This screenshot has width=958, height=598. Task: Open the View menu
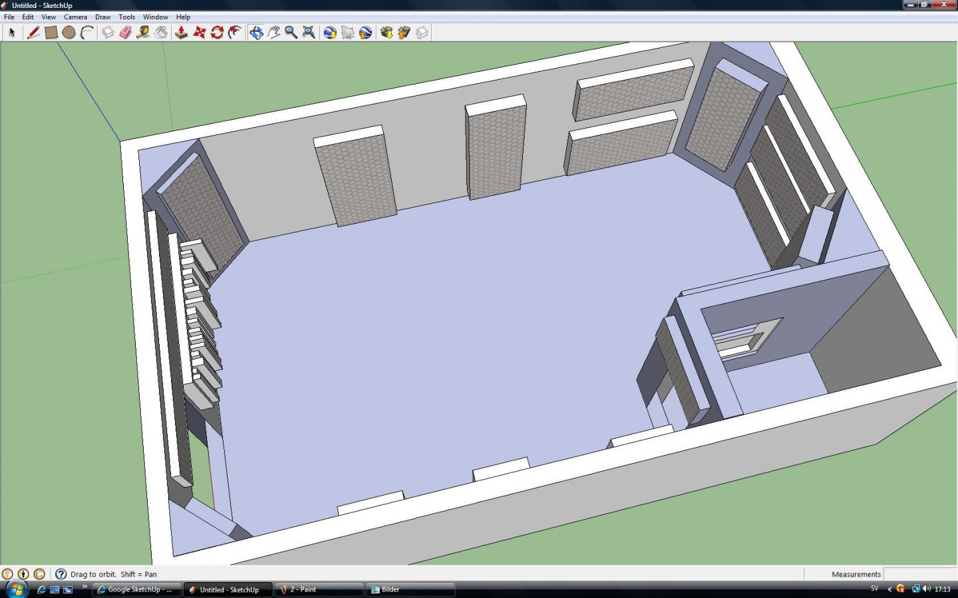tap(49, 17)
